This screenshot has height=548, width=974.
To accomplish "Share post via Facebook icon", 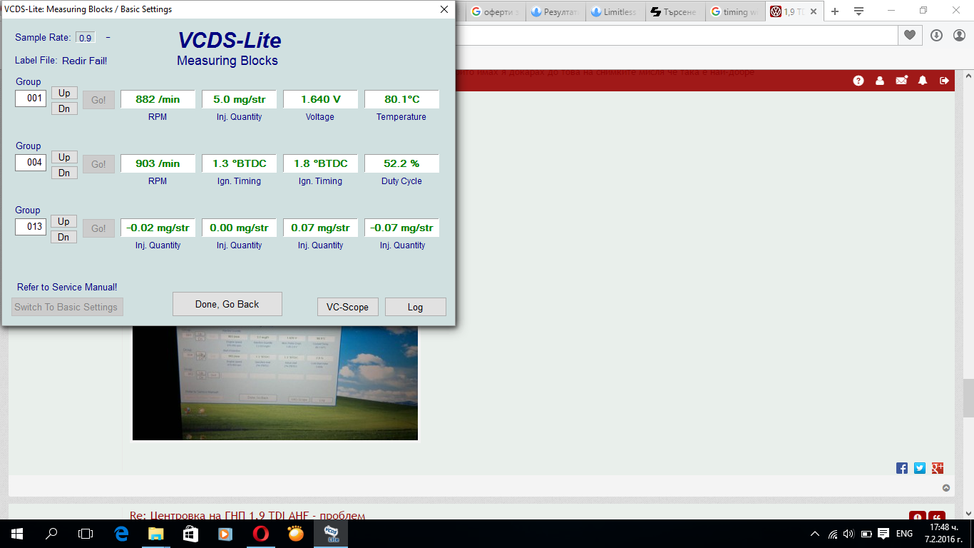I will point(902,468).
